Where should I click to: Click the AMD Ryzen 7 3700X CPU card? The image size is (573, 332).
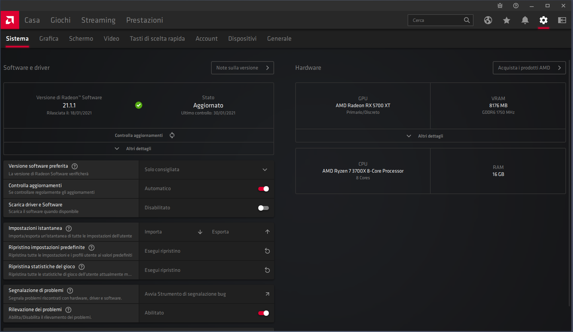(x=363, y=171)
